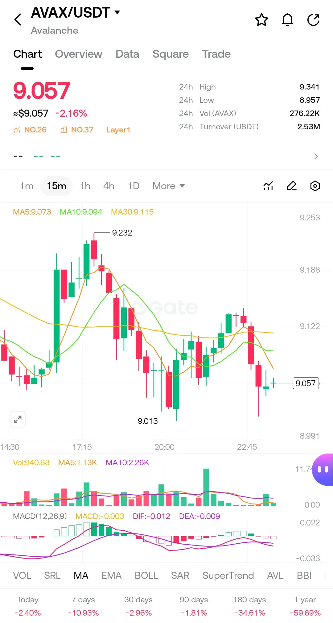Select the 1h timeframe

[85, 186]
